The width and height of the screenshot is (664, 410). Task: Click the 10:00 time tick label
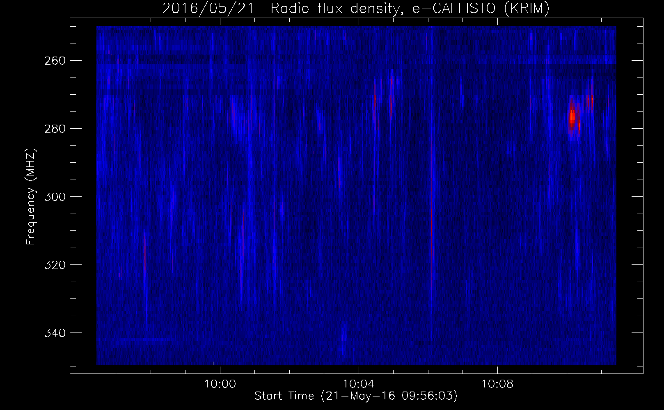220,384
